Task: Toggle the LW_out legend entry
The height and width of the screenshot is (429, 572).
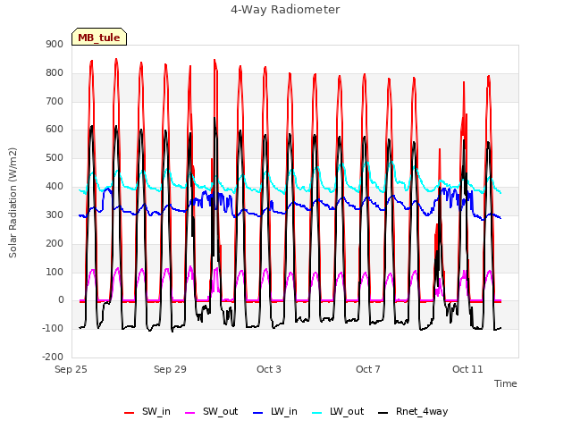Action: [338, 411]
